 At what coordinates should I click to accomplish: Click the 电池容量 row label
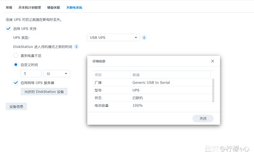click(x=101, y=105)
